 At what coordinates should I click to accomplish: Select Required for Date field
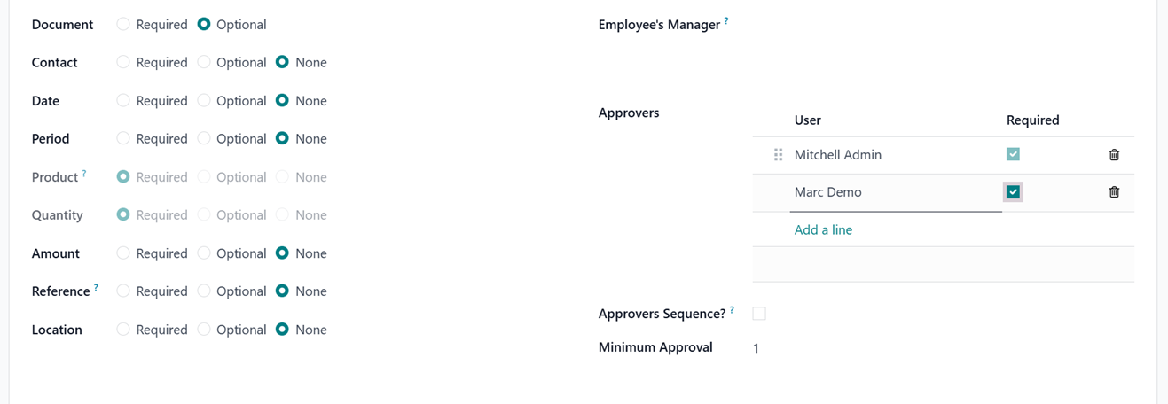(x=123, y=101)
